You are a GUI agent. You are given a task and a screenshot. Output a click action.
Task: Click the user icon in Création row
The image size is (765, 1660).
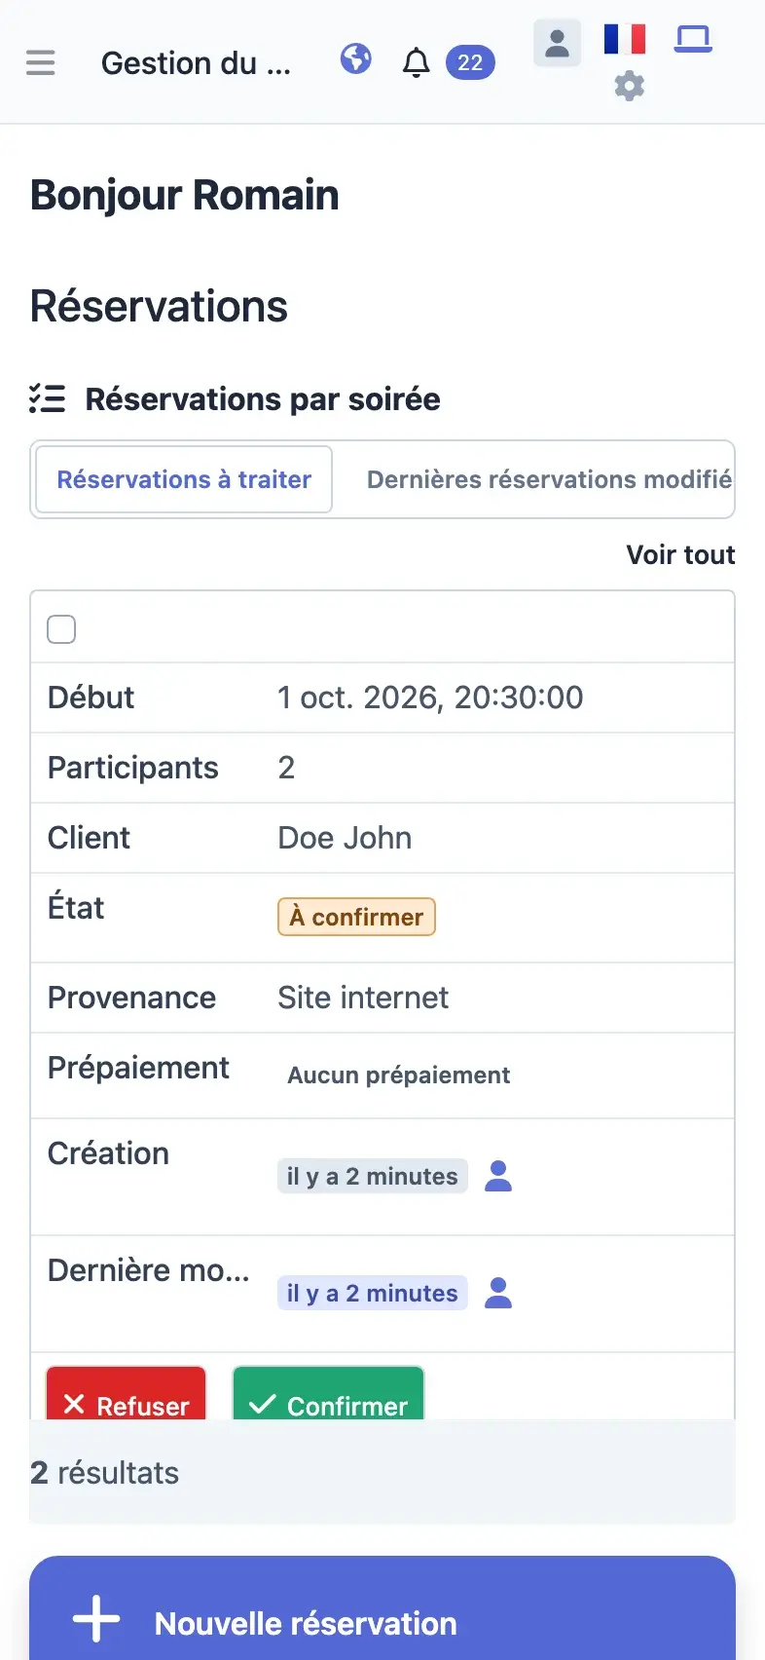coord(498,1176)
